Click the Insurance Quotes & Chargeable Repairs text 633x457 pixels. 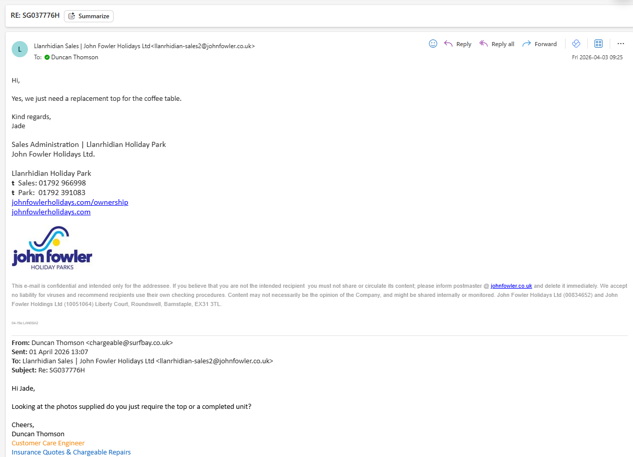click(71, 452)
